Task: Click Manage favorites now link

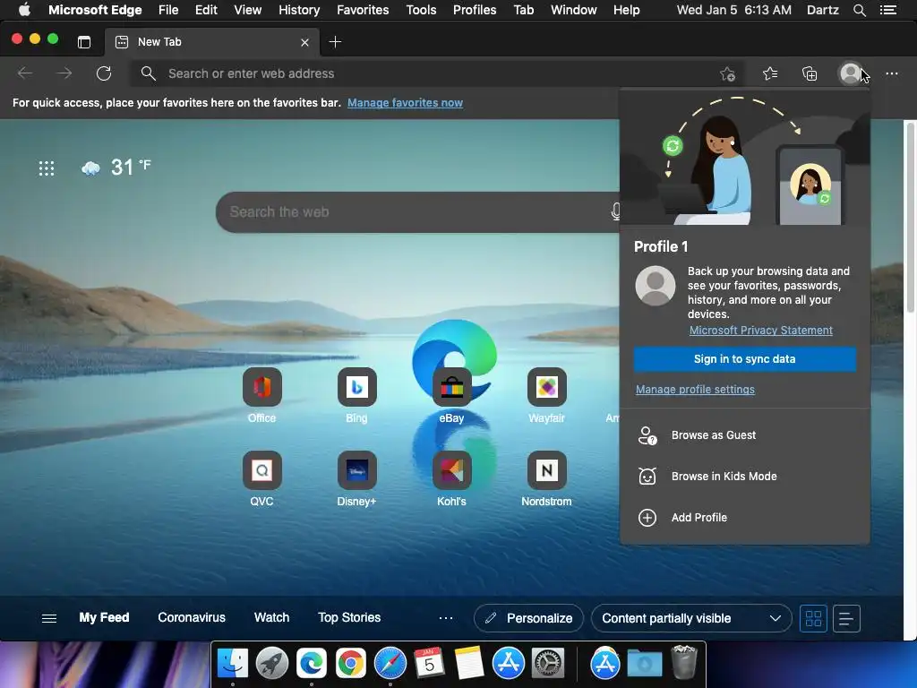Action: point(405,103)
